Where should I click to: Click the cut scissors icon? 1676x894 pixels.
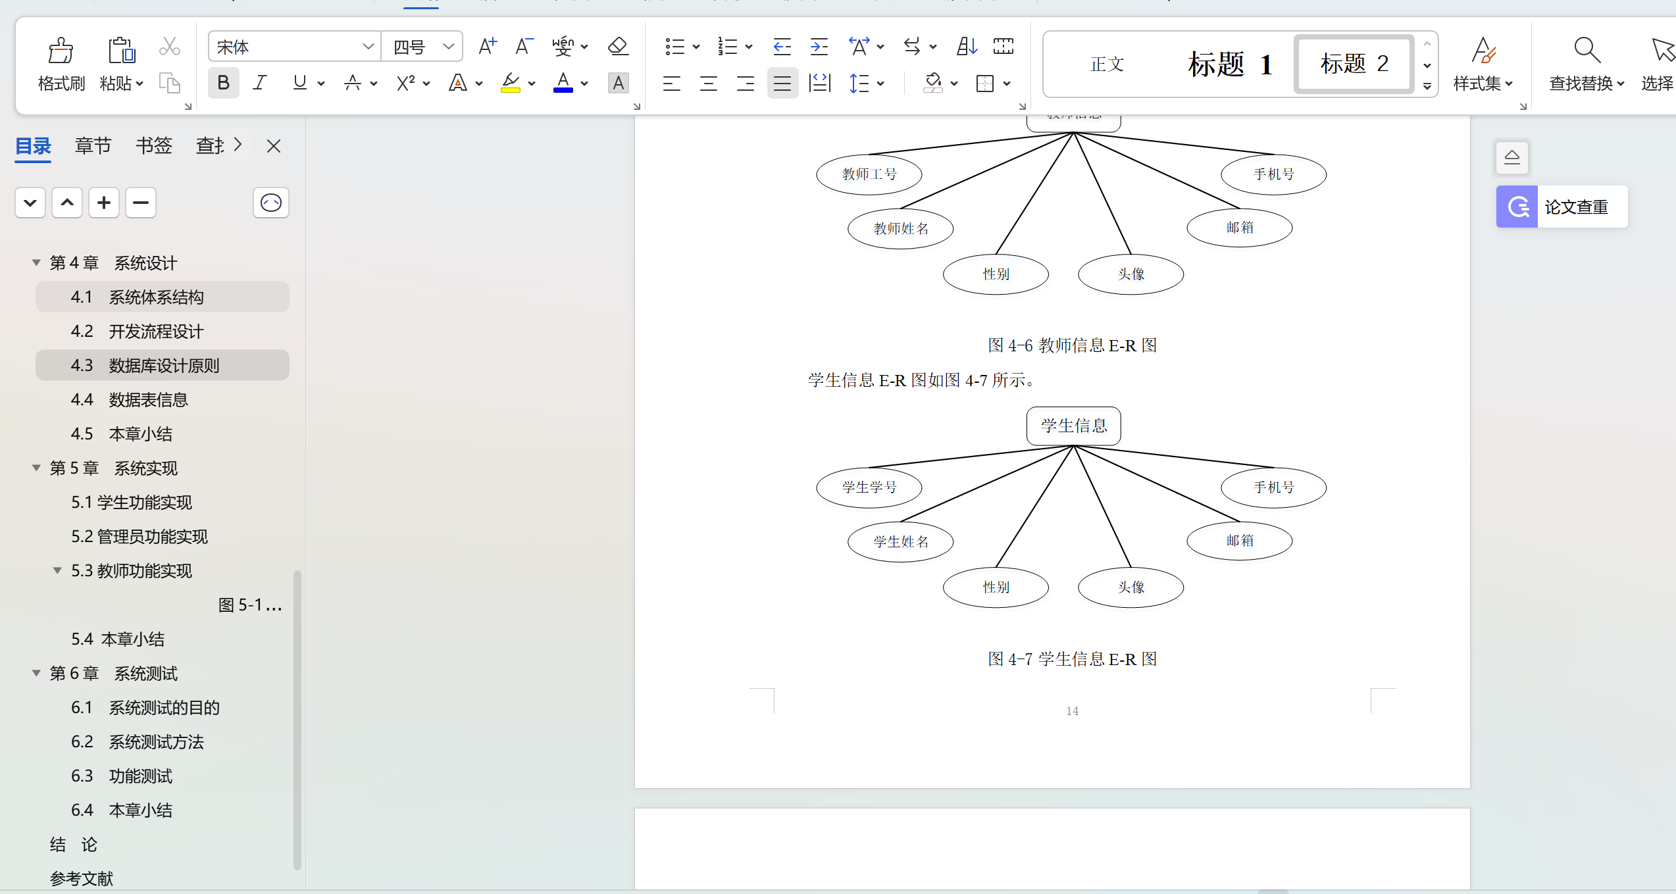[x=169, y=46]
